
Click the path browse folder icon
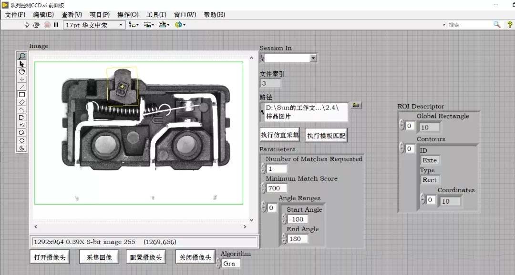[x=356, y=105]
